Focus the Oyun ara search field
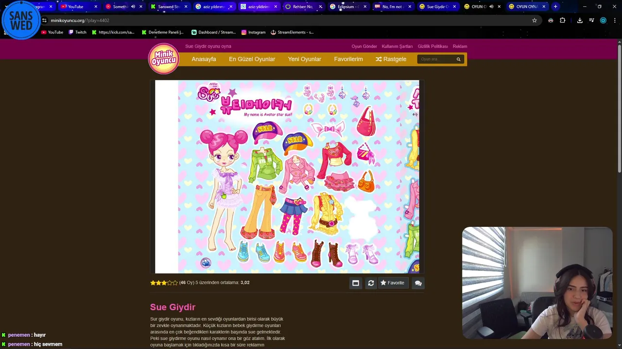 click(x=436, y=59)
